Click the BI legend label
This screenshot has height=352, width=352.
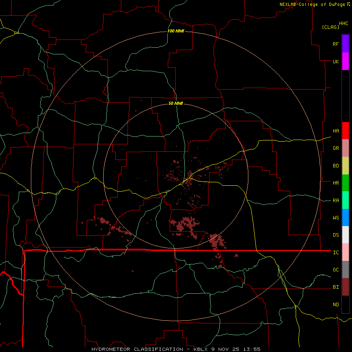pos(336,287)
